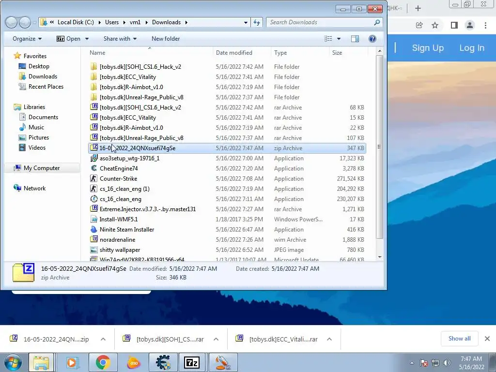Open the Chrome profile avatar
Screen dimensions: 496x372
pos(470,25)
